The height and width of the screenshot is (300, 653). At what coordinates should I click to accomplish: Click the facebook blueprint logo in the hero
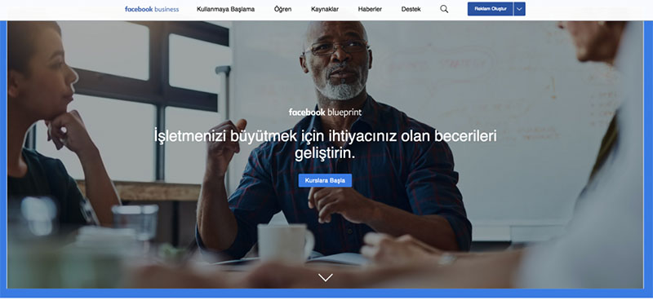tap(325, 112)
